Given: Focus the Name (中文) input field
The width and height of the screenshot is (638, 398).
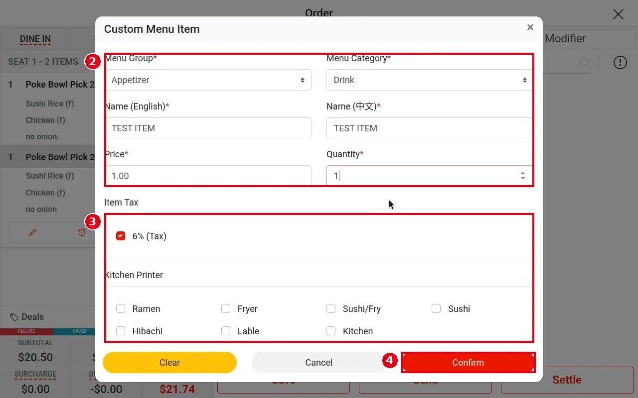Looking at the screenshot, I should point(430,128).
